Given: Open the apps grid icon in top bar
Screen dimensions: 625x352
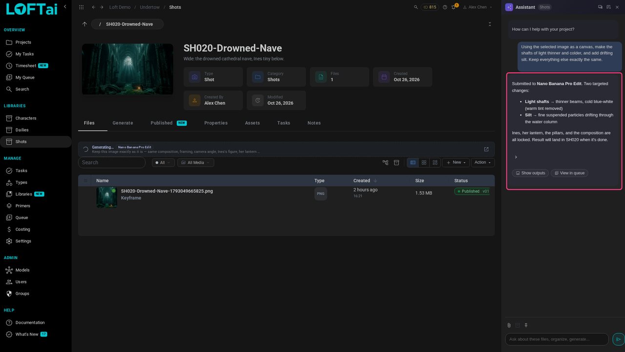Looking at the screenshot, I should point(81,7).
